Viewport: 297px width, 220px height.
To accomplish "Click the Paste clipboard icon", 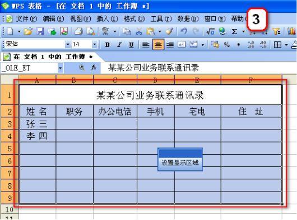I will pyautogui.click(x=151, y=31).
